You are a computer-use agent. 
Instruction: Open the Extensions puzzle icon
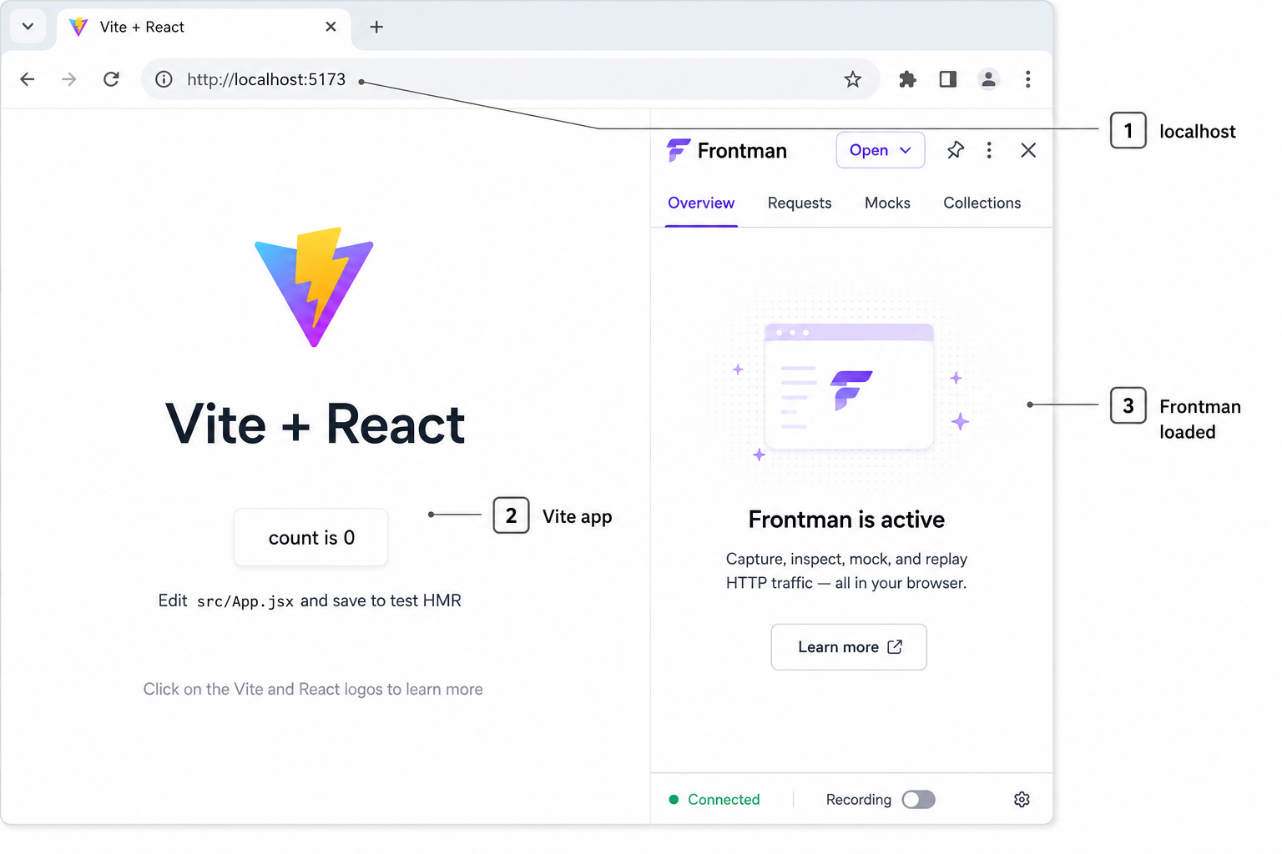tap(907, 79)
